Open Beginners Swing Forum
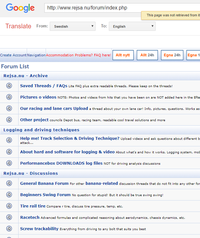Image resolution: width=200 pixels, height=238 pixels. (x=45, y=195)
